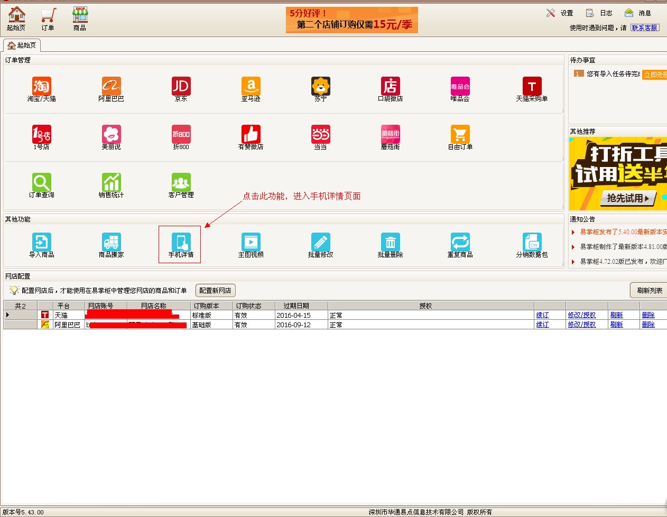667x517 pixels.
Task: Launch 订单查询 order search
Action: pos(42,186)
